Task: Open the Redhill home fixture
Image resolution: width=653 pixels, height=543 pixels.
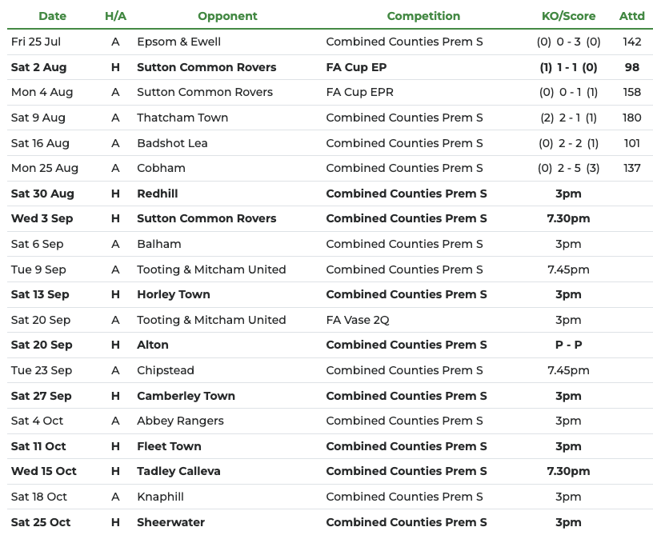Action: (157, 194)
